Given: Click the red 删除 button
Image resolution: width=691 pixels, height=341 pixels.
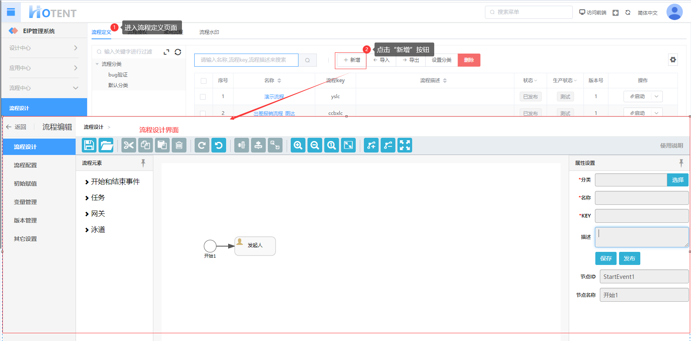Looking at the screenshot, I should (469, 60).
